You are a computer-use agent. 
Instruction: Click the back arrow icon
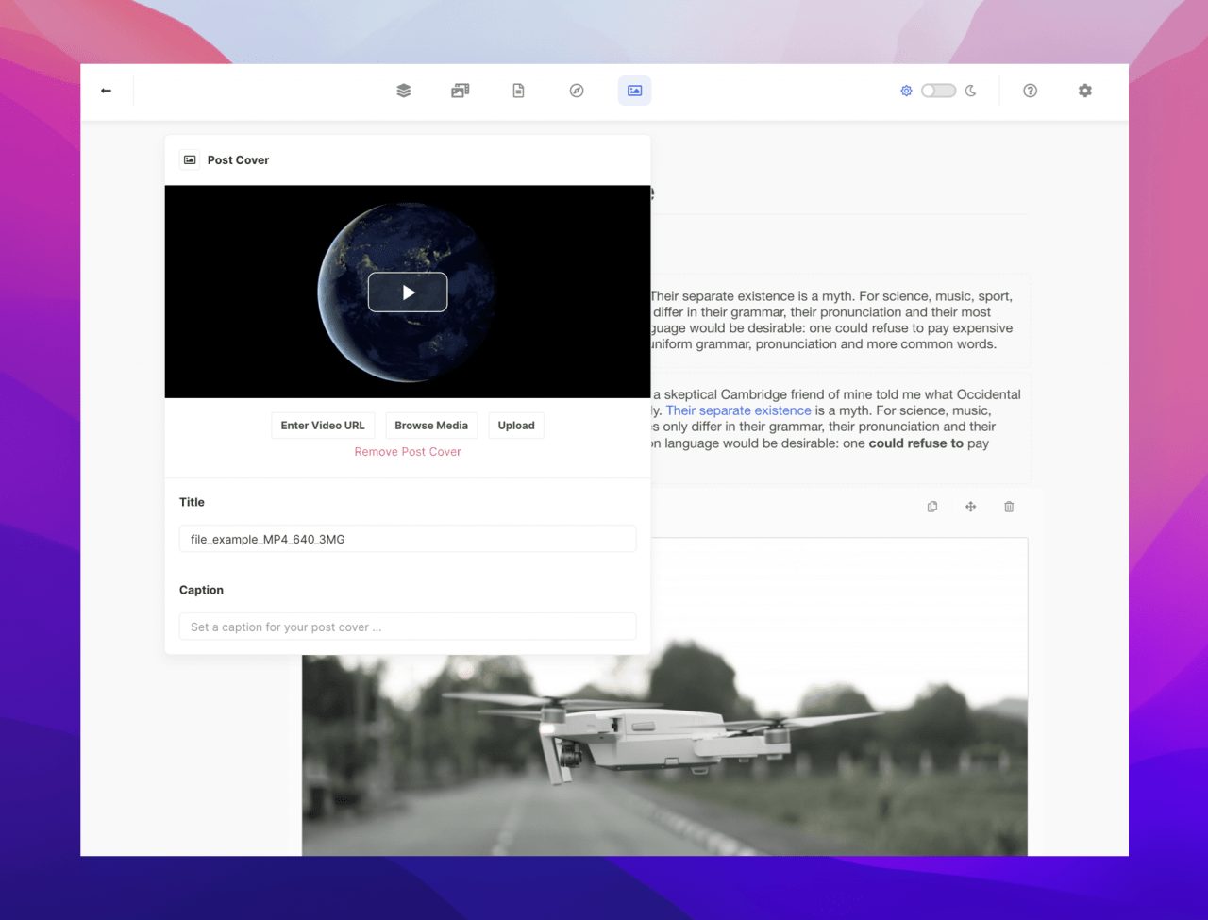[106, 91]
